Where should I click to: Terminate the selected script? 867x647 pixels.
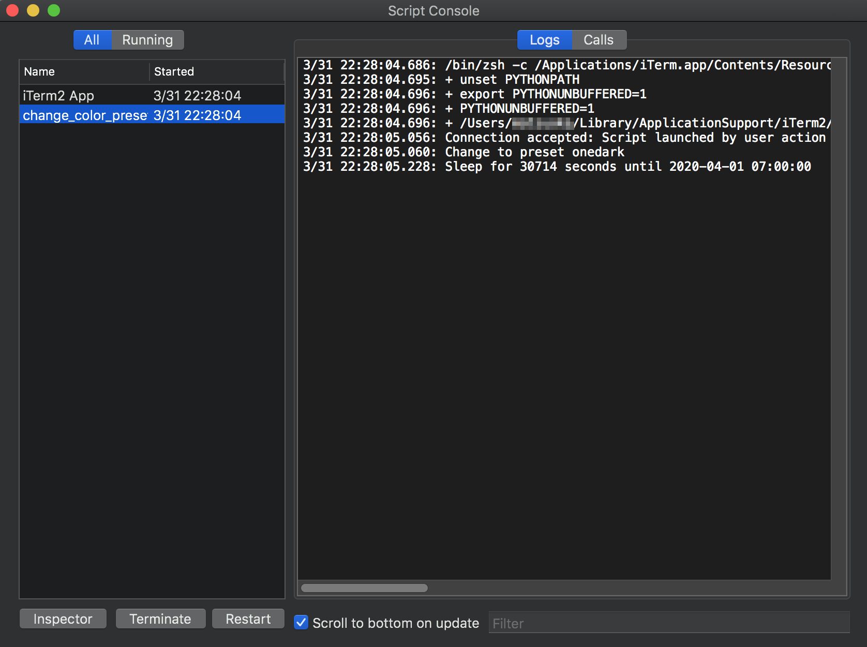160,619
